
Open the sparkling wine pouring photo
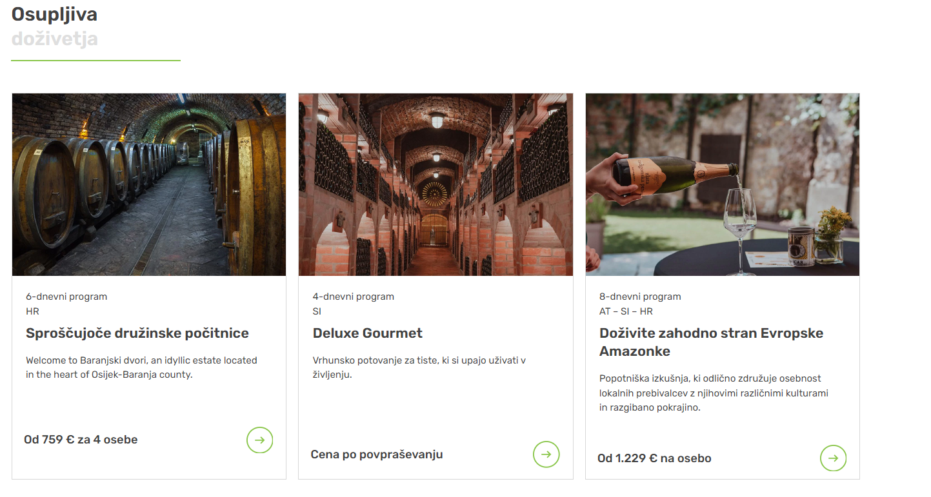pos(723,185)
